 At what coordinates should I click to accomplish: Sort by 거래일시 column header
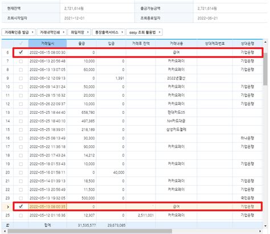tap(47, 43)
